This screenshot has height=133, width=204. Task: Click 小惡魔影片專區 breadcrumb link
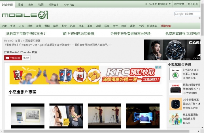click(32, 41)
